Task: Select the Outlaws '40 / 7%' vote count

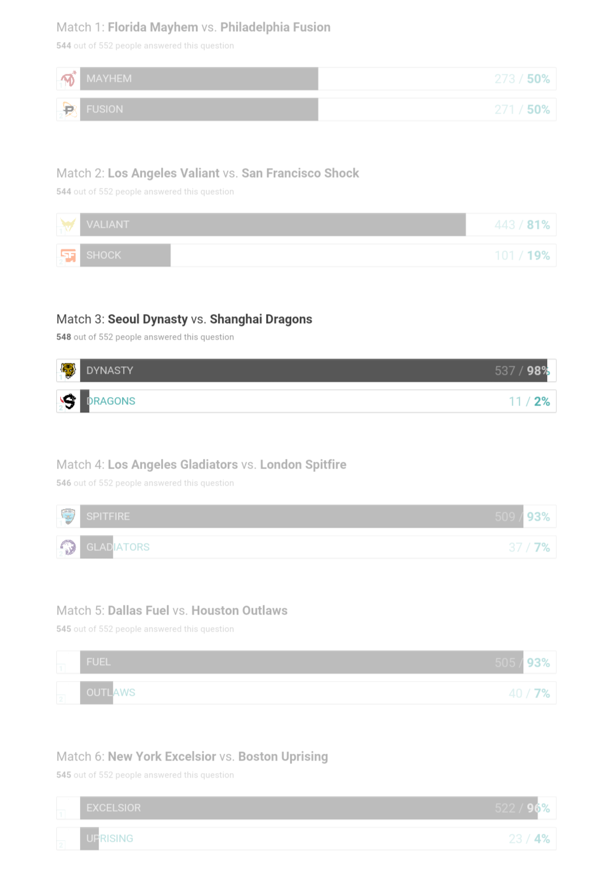Action: pos(529,693)
